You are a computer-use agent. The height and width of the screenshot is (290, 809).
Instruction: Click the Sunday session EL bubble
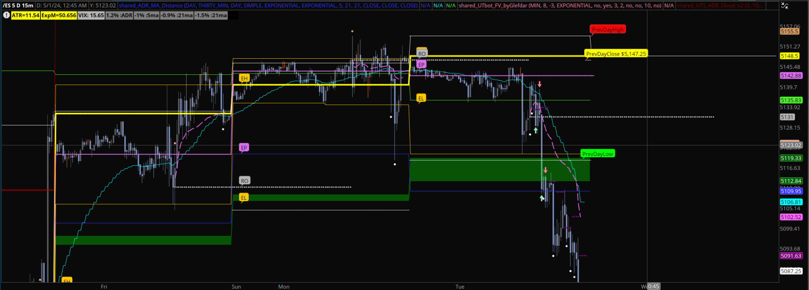point(244,197)
